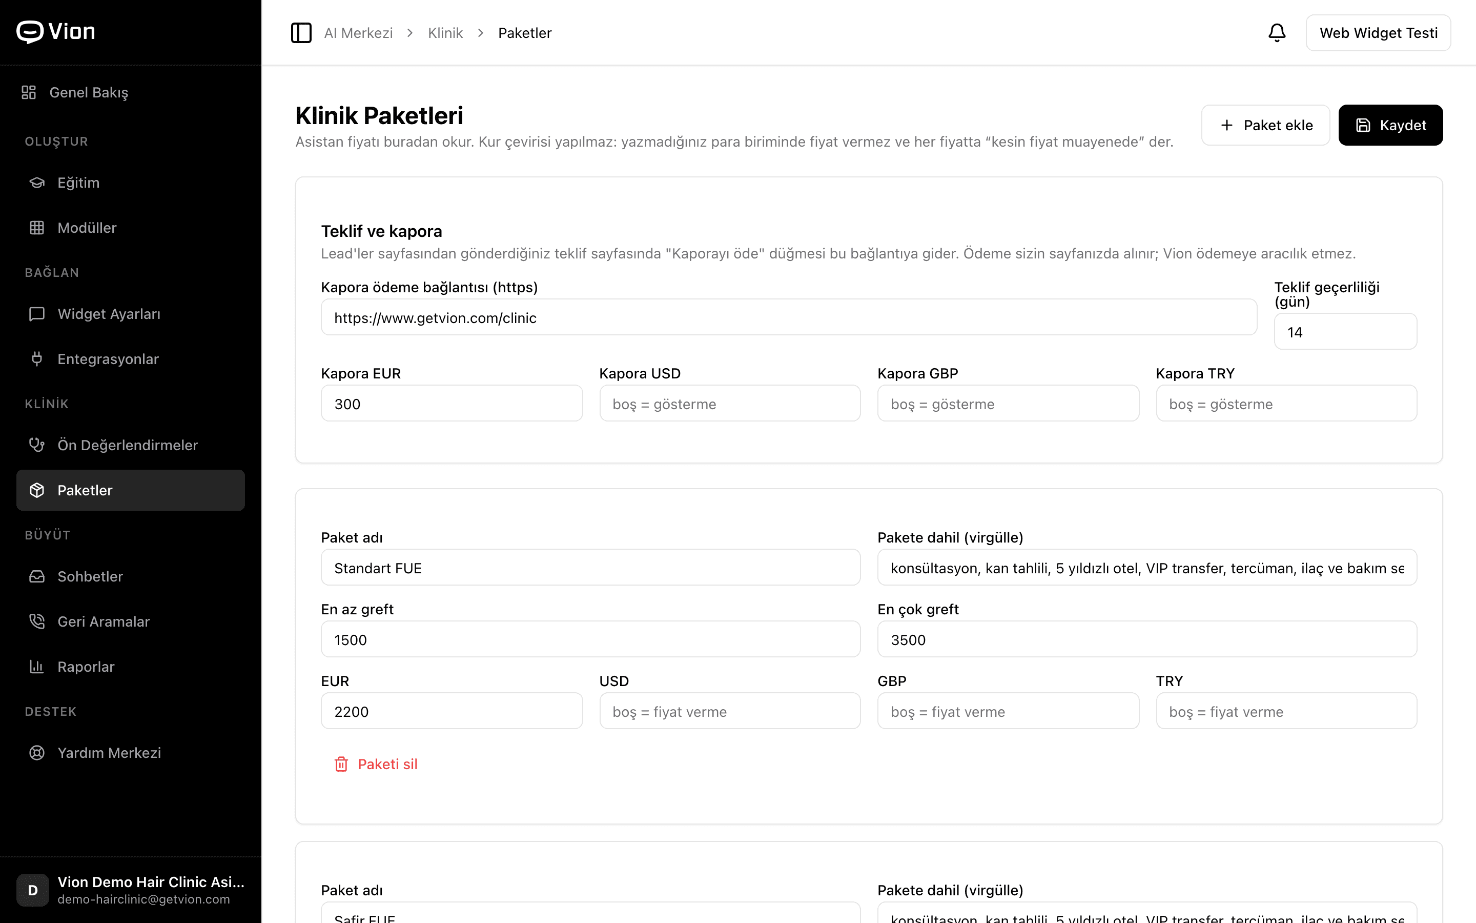Open Genel Bakış dashboard icon

pyautogui.click(x=29, y=92)
